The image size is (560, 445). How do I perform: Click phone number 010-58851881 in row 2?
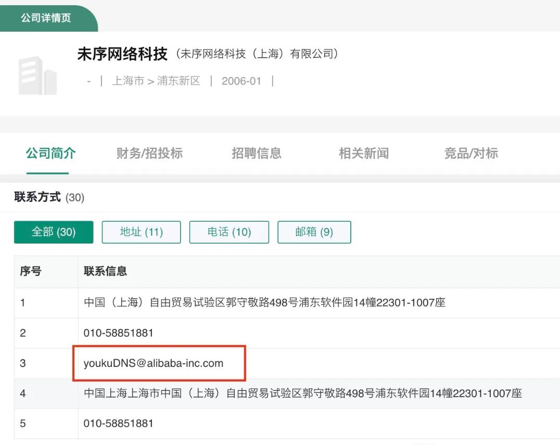coord(119,333)
